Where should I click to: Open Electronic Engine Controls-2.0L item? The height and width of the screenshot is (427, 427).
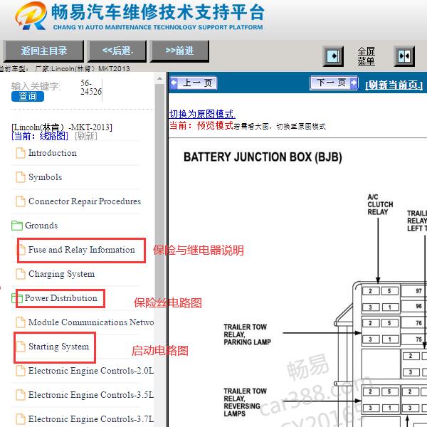91,371
